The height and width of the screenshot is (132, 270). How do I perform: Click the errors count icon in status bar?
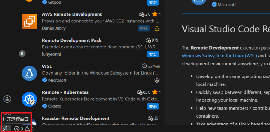pyautogui.click(x=17, y=129)
